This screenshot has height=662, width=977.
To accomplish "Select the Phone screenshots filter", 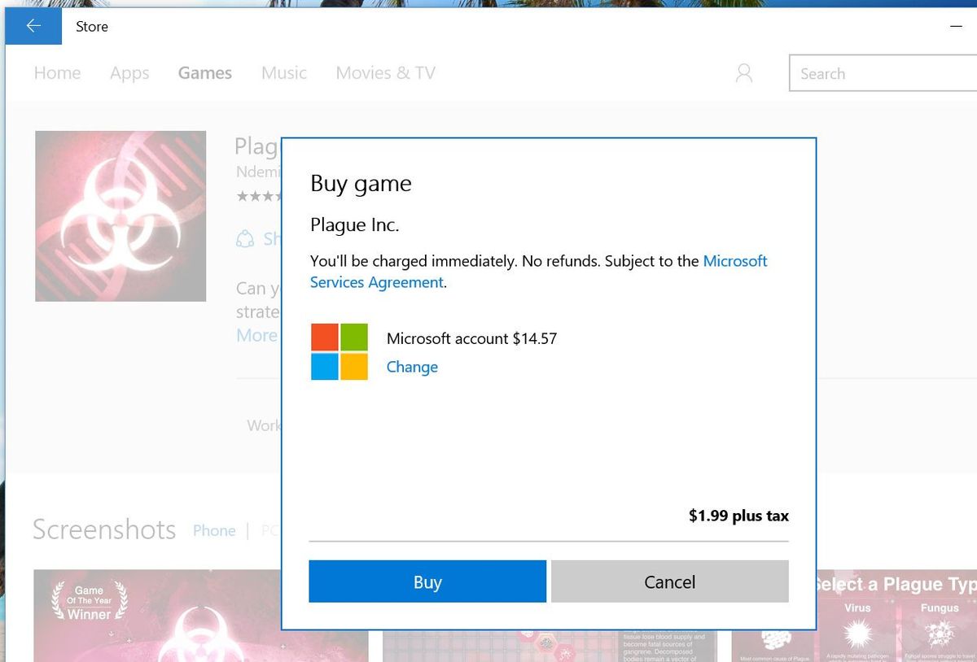I will [214, 530].
